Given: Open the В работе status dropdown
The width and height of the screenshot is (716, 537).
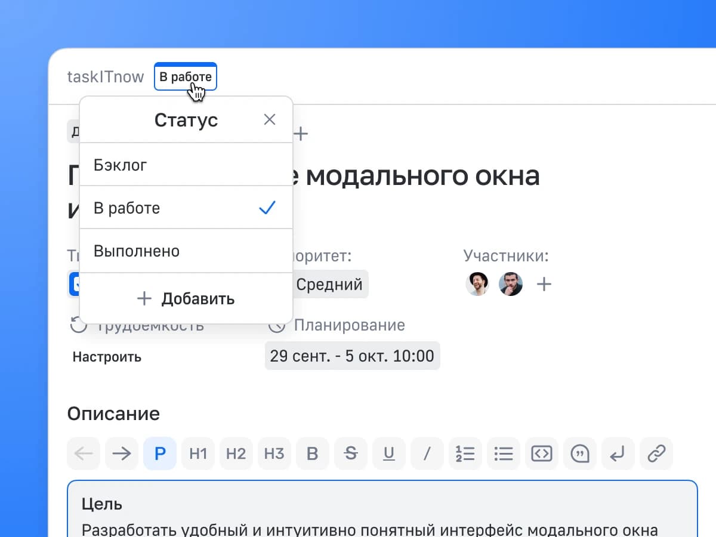Looking at the screenshot, I should point(186,76).
